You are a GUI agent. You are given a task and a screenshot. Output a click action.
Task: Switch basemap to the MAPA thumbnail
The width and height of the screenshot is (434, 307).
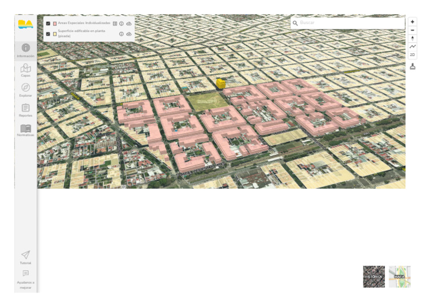400,276
